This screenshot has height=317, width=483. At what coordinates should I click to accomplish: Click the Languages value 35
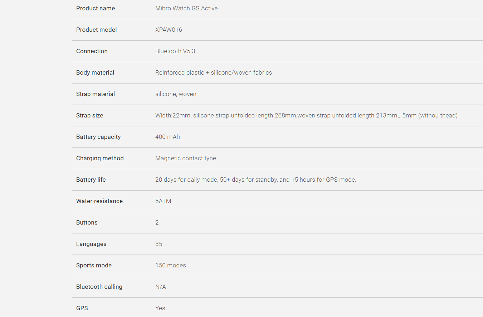159,244
